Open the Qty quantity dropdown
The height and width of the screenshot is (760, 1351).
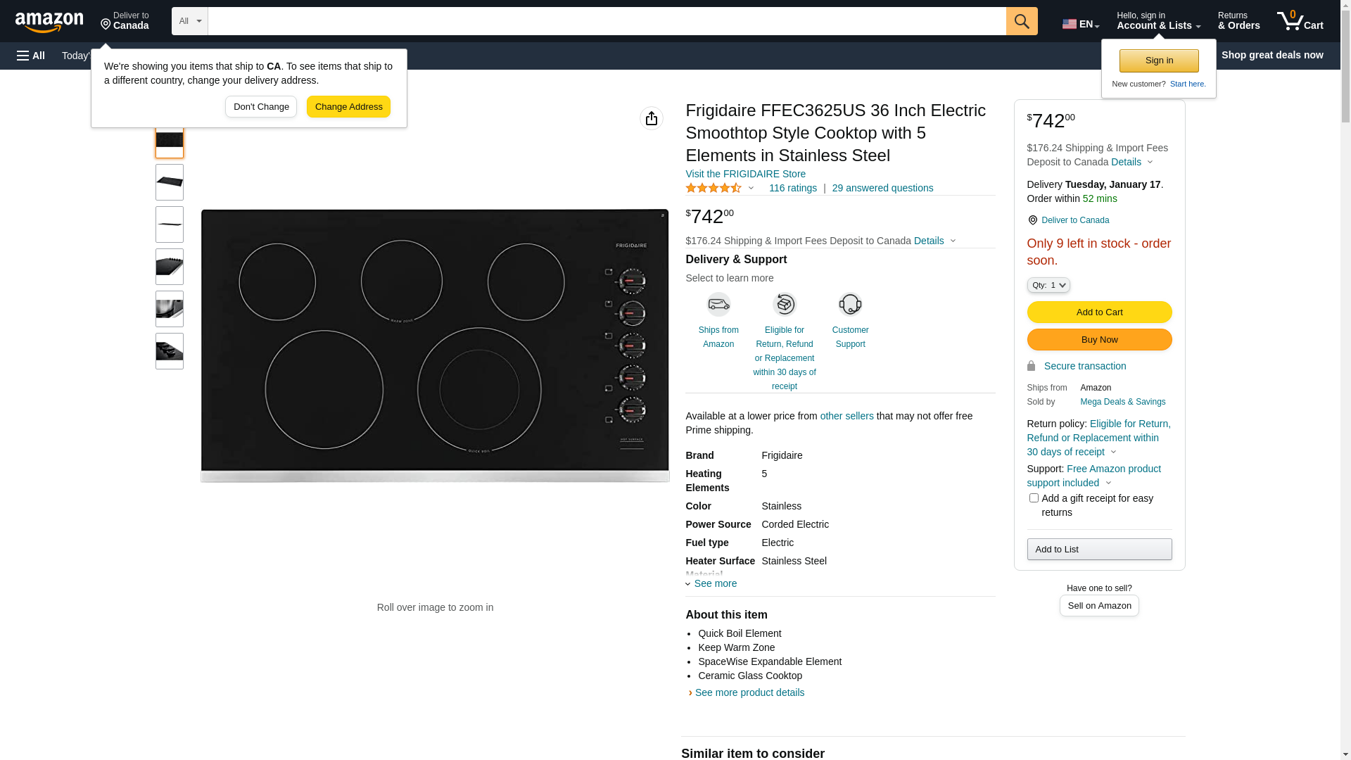point(1048,285)
